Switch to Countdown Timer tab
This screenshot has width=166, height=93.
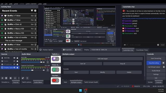tap(142, 50)
